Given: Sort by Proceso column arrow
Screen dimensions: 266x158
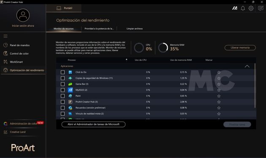Looking at the screenshot, I should 126,60.
